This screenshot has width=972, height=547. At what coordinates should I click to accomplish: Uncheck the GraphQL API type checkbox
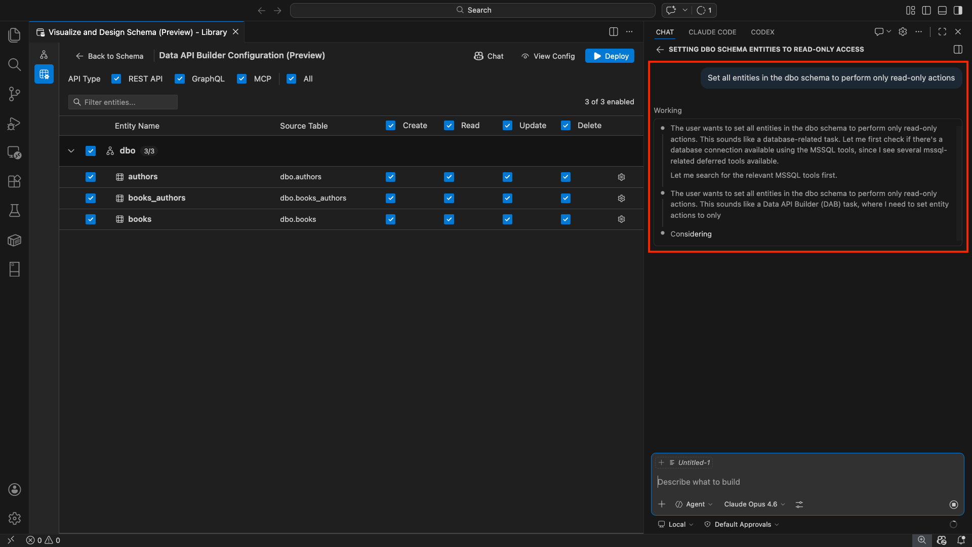point(180,79)
